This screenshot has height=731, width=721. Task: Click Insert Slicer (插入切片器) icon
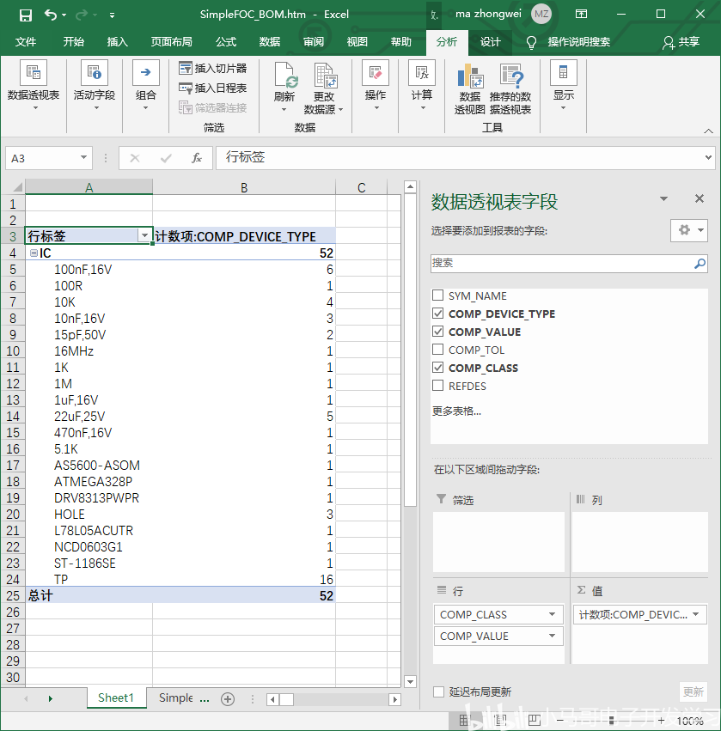pyautogui.click(x=186, y=68)
